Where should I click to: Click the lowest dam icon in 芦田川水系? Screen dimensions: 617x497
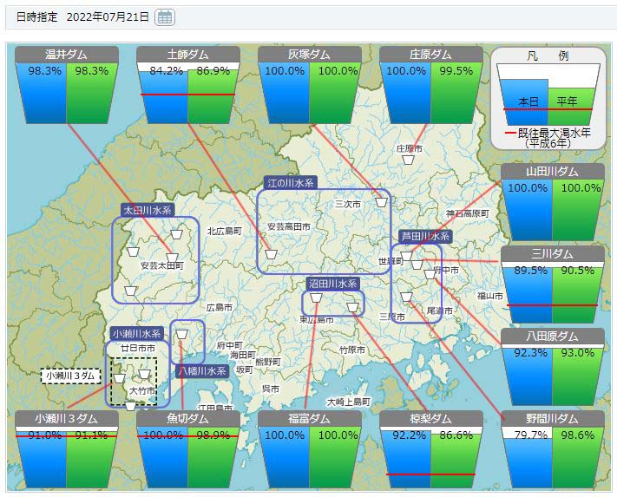click(406, 297)
